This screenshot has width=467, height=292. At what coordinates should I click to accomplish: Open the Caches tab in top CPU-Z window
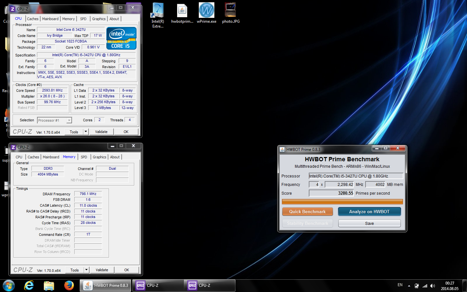pyautogui.click(x=33, y=19)
